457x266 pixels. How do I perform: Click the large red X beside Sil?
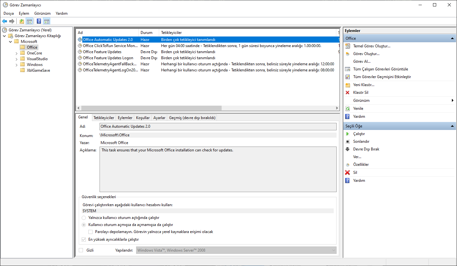click(x=347, y=173)
